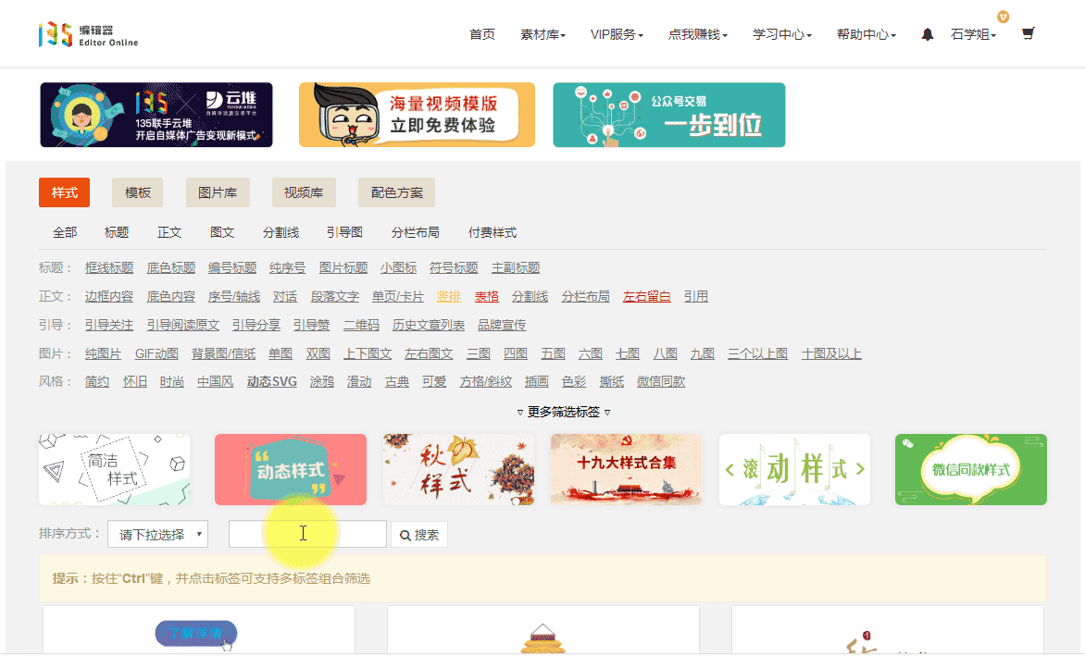Expand 更多筛选标签 filter tags
The width and height of the screenshot is (1085, 656).
564,412
